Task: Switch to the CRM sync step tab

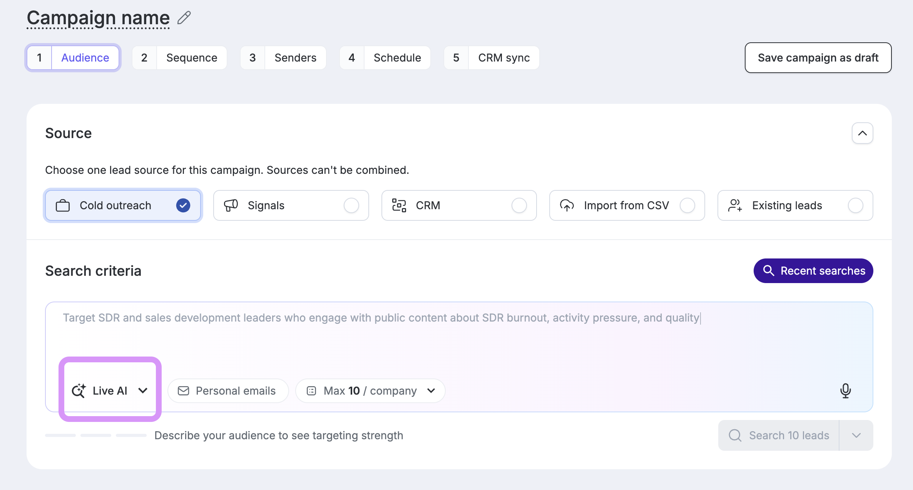Action: [492, 58]
